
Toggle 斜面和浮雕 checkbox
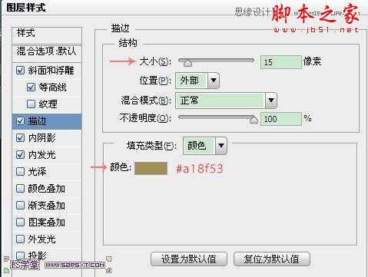(x=20, y=71)
